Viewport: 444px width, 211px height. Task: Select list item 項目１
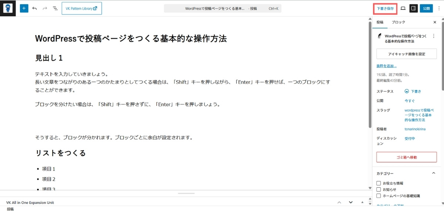point(48,169)
